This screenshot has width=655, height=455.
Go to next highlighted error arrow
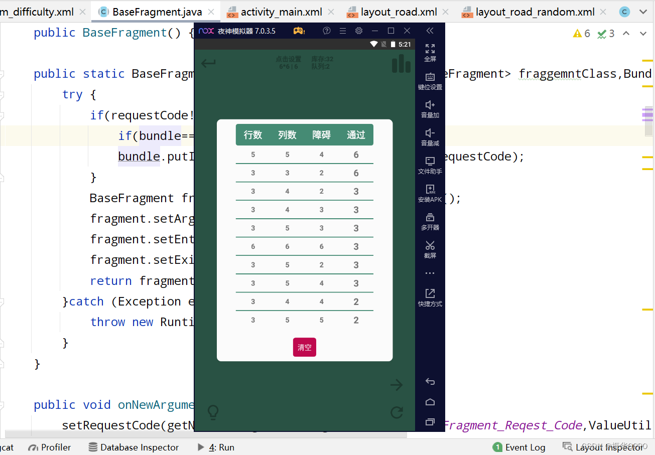tap(643, 34)
